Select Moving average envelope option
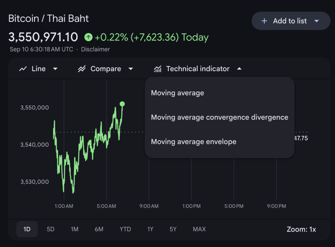This screenshot has height=247, width=335. 194,142
